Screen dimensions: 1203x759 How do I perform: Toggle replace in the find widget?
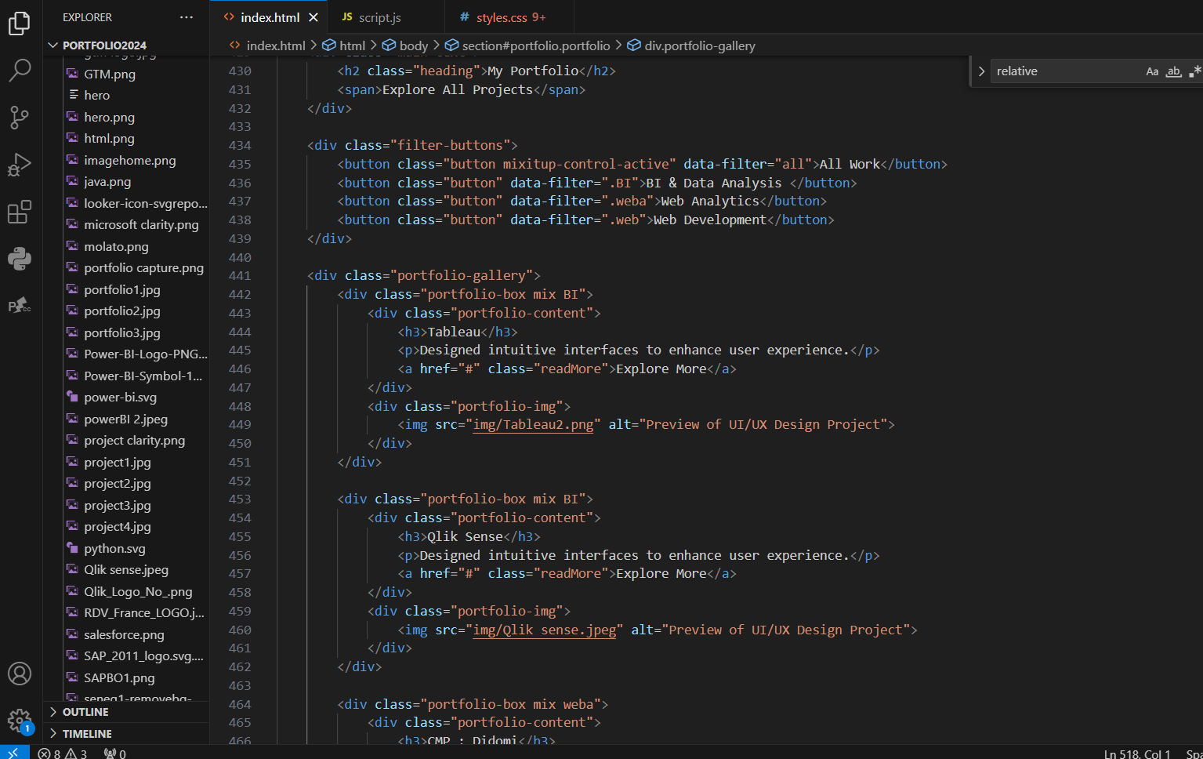(981, 71)
